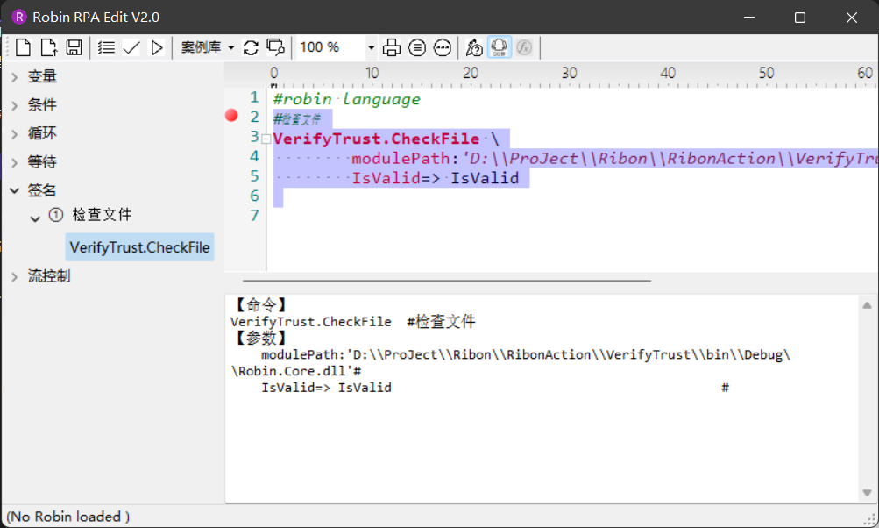Click the fx function icon
879x528 pixels.
(x=524, y=47)
